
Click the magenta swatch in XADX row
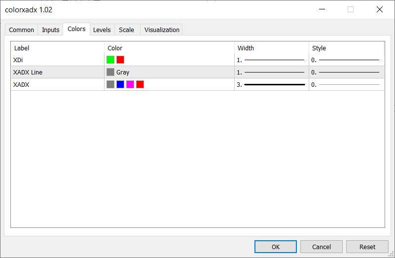(x=130, y=84)
